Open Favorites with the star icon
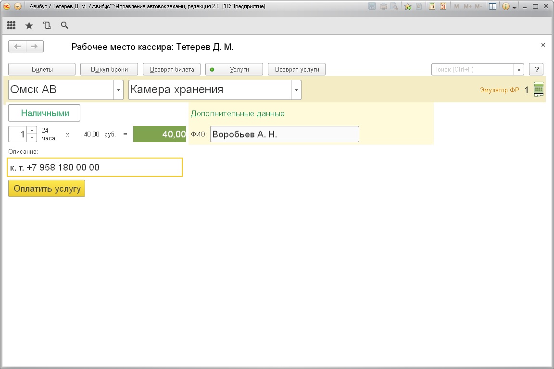This screenshot has width=554, height=369. point(29,25)
